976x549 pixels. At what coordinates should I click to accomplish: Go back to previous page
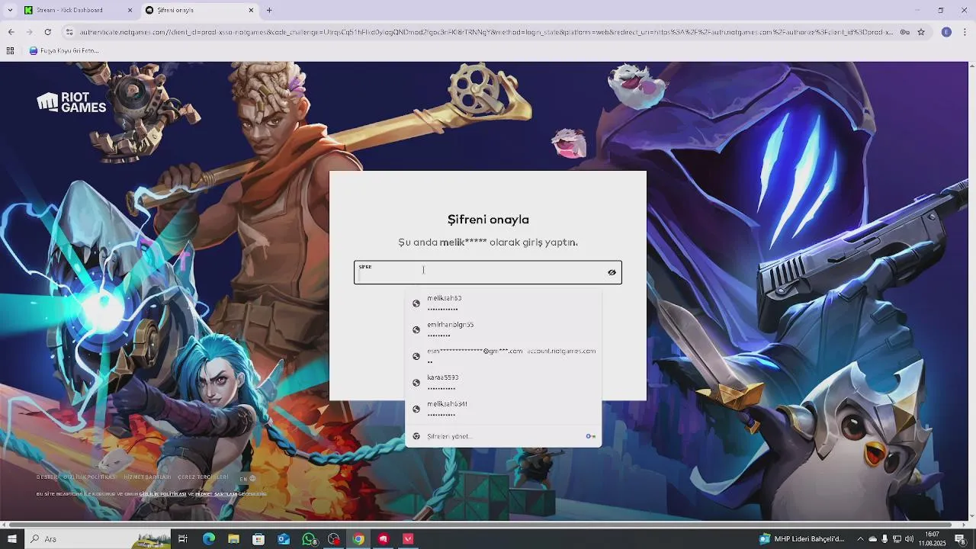pyautogui.click(x=11, y=32)
